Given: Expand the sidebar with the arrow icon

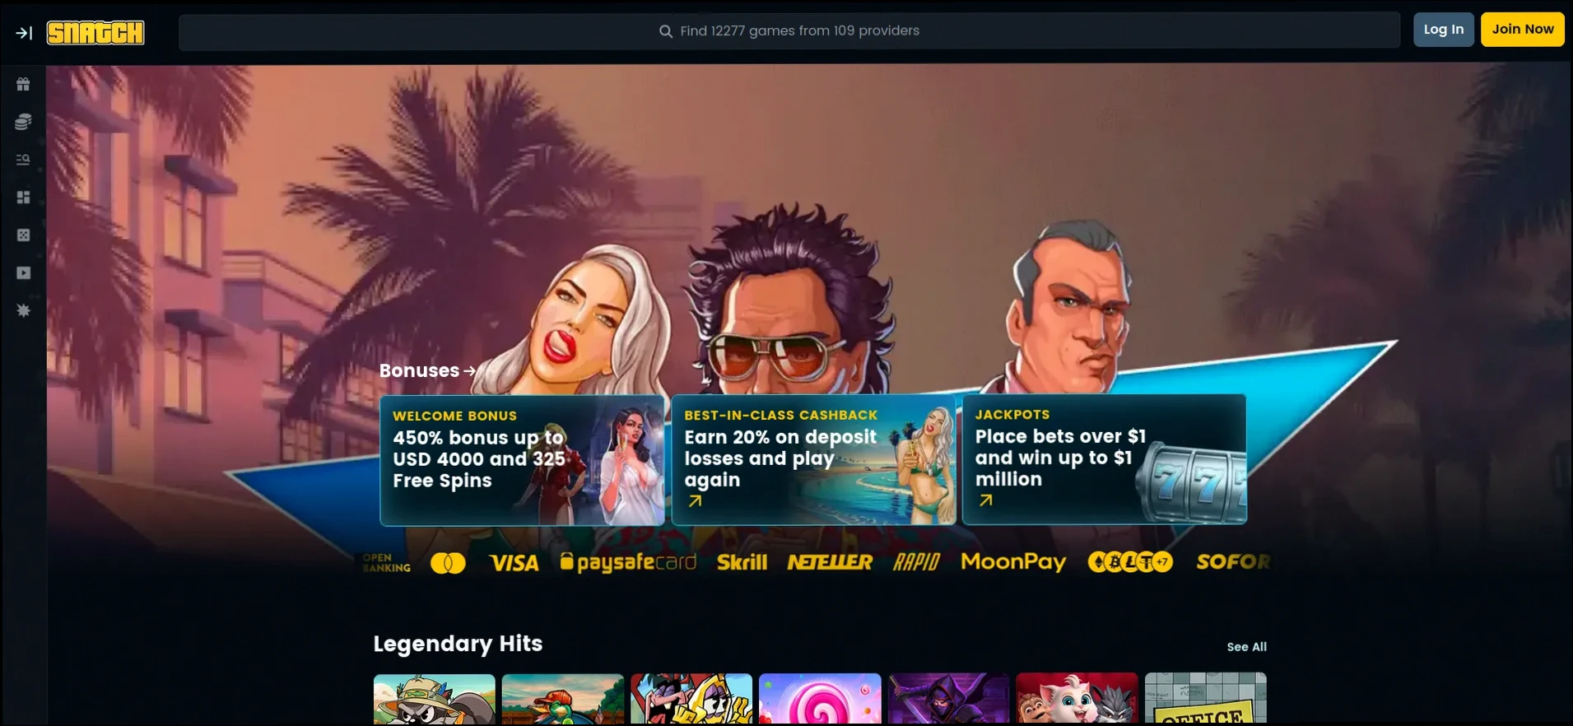Looking at the screenshot, I should point(24,33).
